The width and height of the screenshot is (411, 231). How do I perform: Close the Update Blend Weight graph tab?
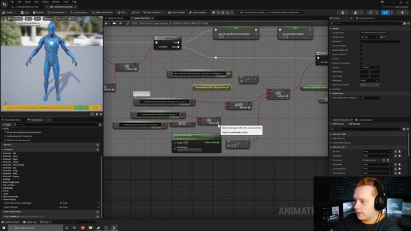(152, 18)
